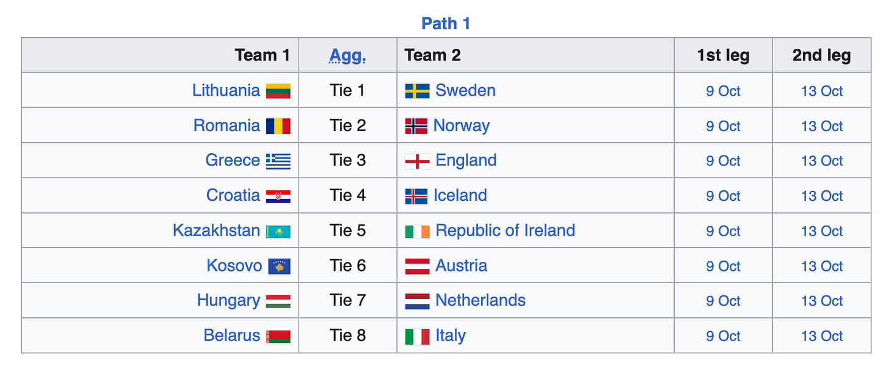Open the Croatia team link
This screenshot has width=889, height=366.
233,195
